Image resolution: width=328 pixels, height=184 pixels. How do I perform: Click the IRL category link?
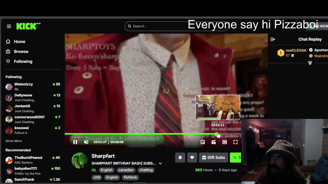pyautogui.click(x=94, y=170)
